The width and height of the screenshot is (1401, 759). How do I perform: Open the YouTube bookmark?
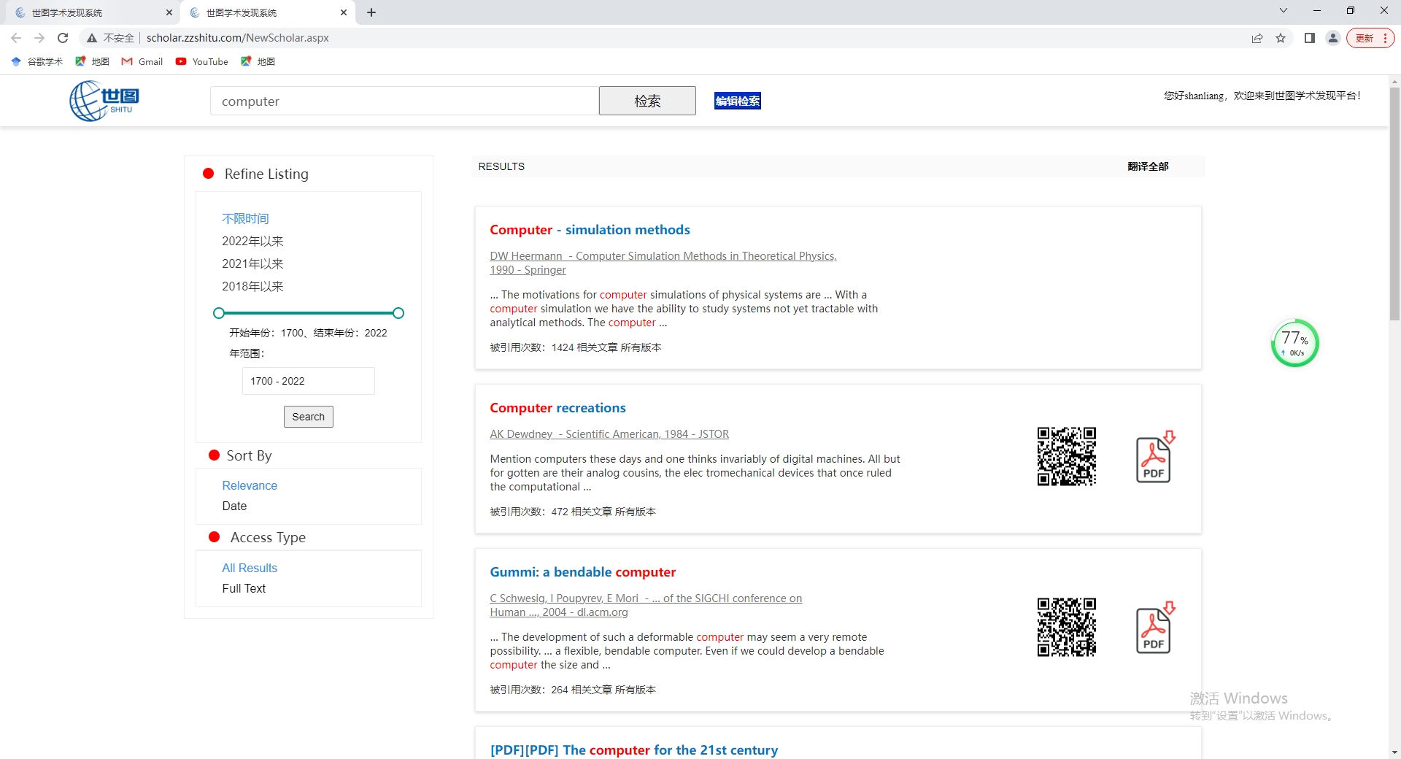tap(202, 61)
